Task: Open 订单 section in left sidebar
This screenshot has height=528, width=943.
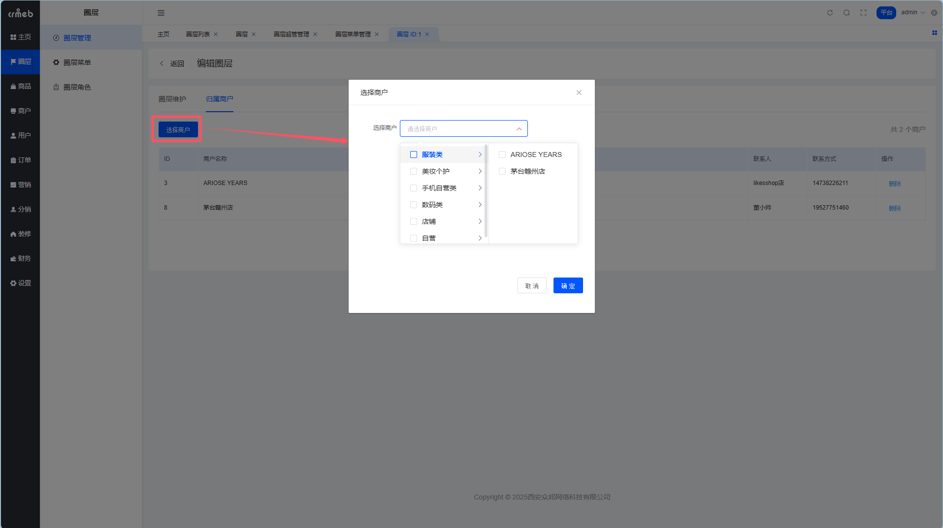Action: pyautogui.click(x=21, y=160)
